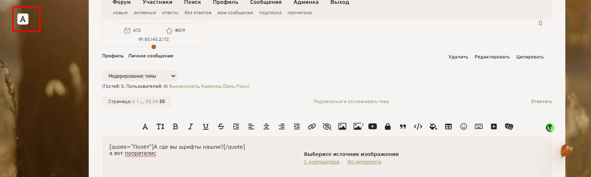Open the Профиль menu in top navigation
591x177 pixels.
226,2
